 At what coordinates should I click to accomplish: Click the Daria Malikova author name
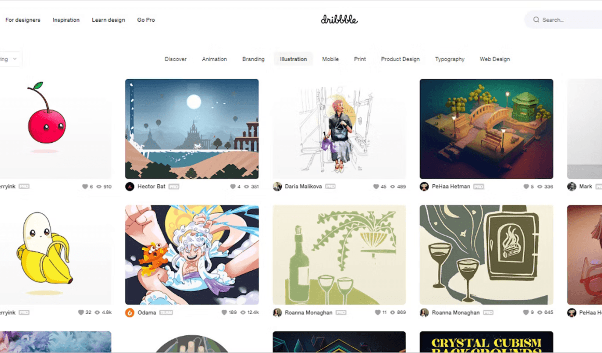click(303, 187)
